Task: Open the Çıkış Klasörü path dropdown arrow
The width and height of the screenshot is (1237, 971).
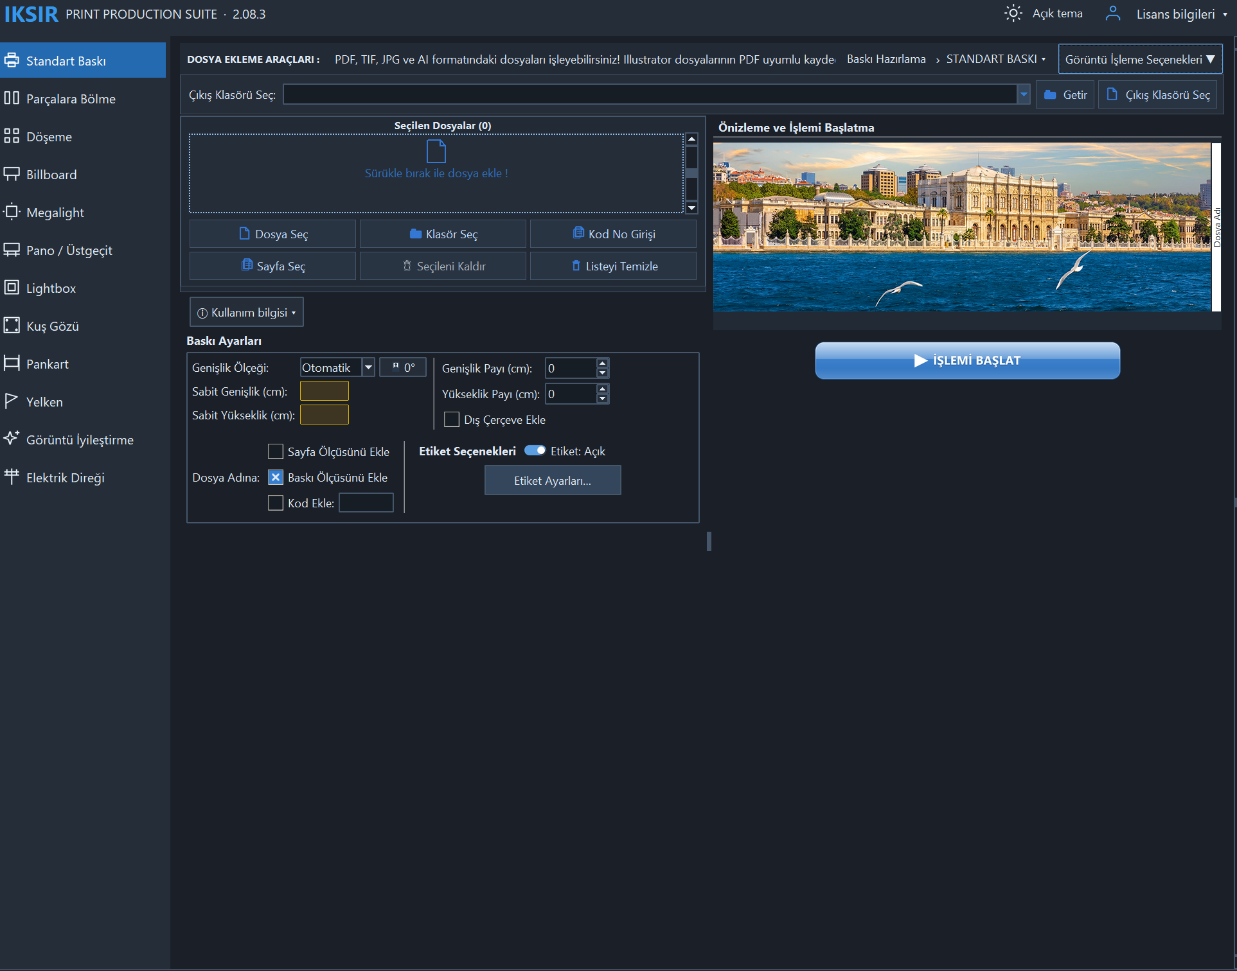Action: [x=1024, y=94]
